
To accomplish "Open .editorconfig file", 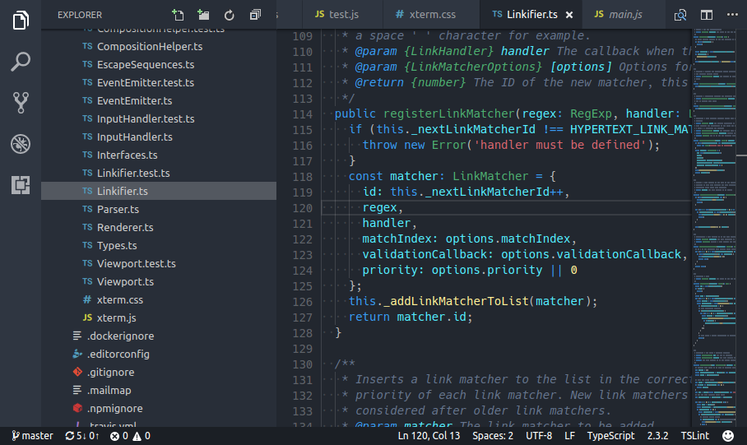I will [x=159, y=354].
